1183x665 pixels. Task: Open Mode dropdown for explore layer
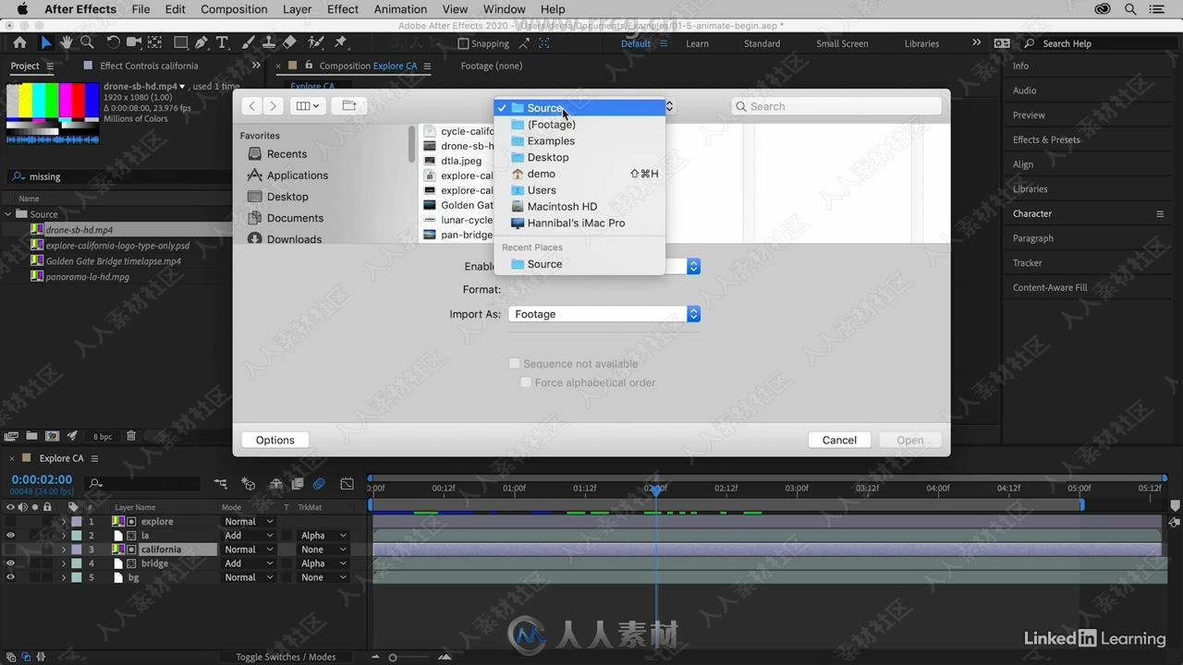click(249, 522)
